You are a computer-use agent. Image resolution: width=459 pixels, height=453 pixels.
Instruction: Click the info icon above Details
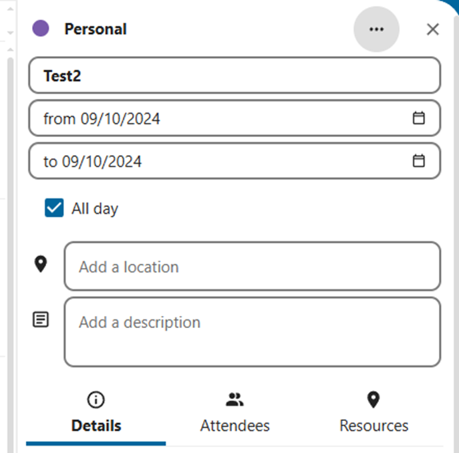pyautogui.click(x=96, y=400)
